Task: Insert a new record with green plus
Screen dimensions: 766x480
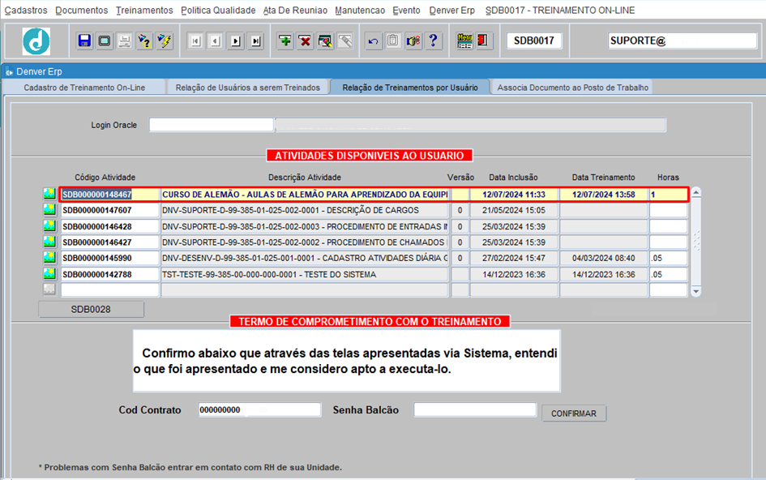Action: point(285,41)
